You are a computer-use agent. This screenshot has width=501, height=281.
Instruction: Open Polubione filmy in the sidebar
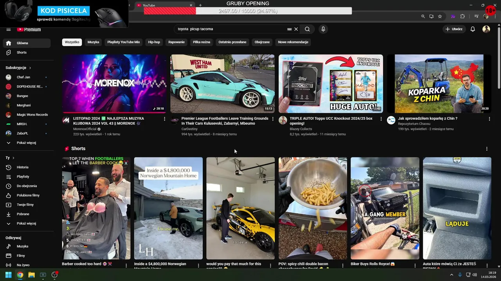click(27, 195)
